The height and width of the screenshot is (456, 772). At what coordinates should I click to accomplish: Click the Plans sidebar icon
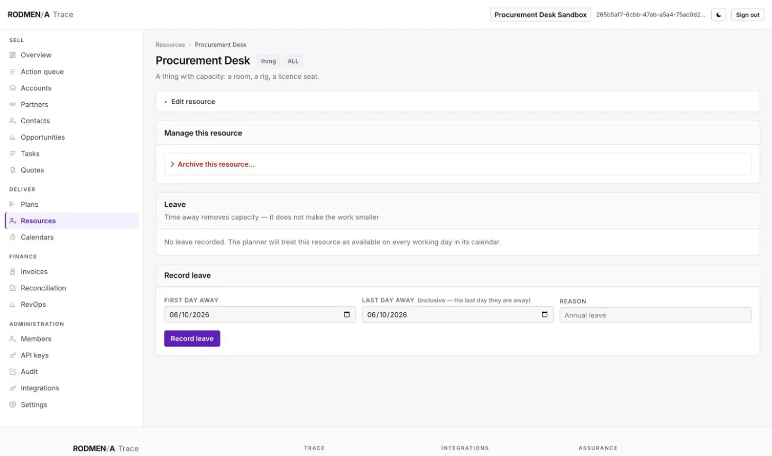coord(13,204)
